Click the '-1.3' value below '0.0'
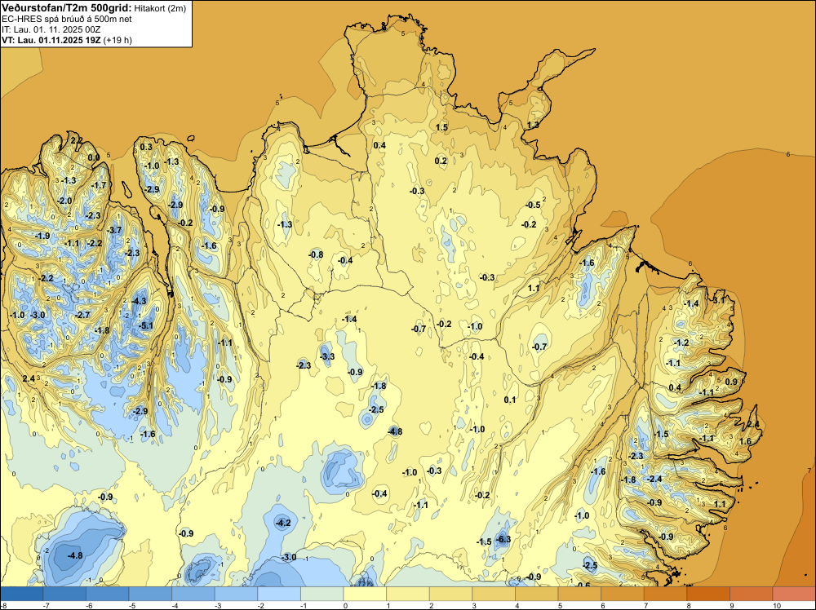Image resolution: width=816 pixels, height=610 pixels. point(69,180)
